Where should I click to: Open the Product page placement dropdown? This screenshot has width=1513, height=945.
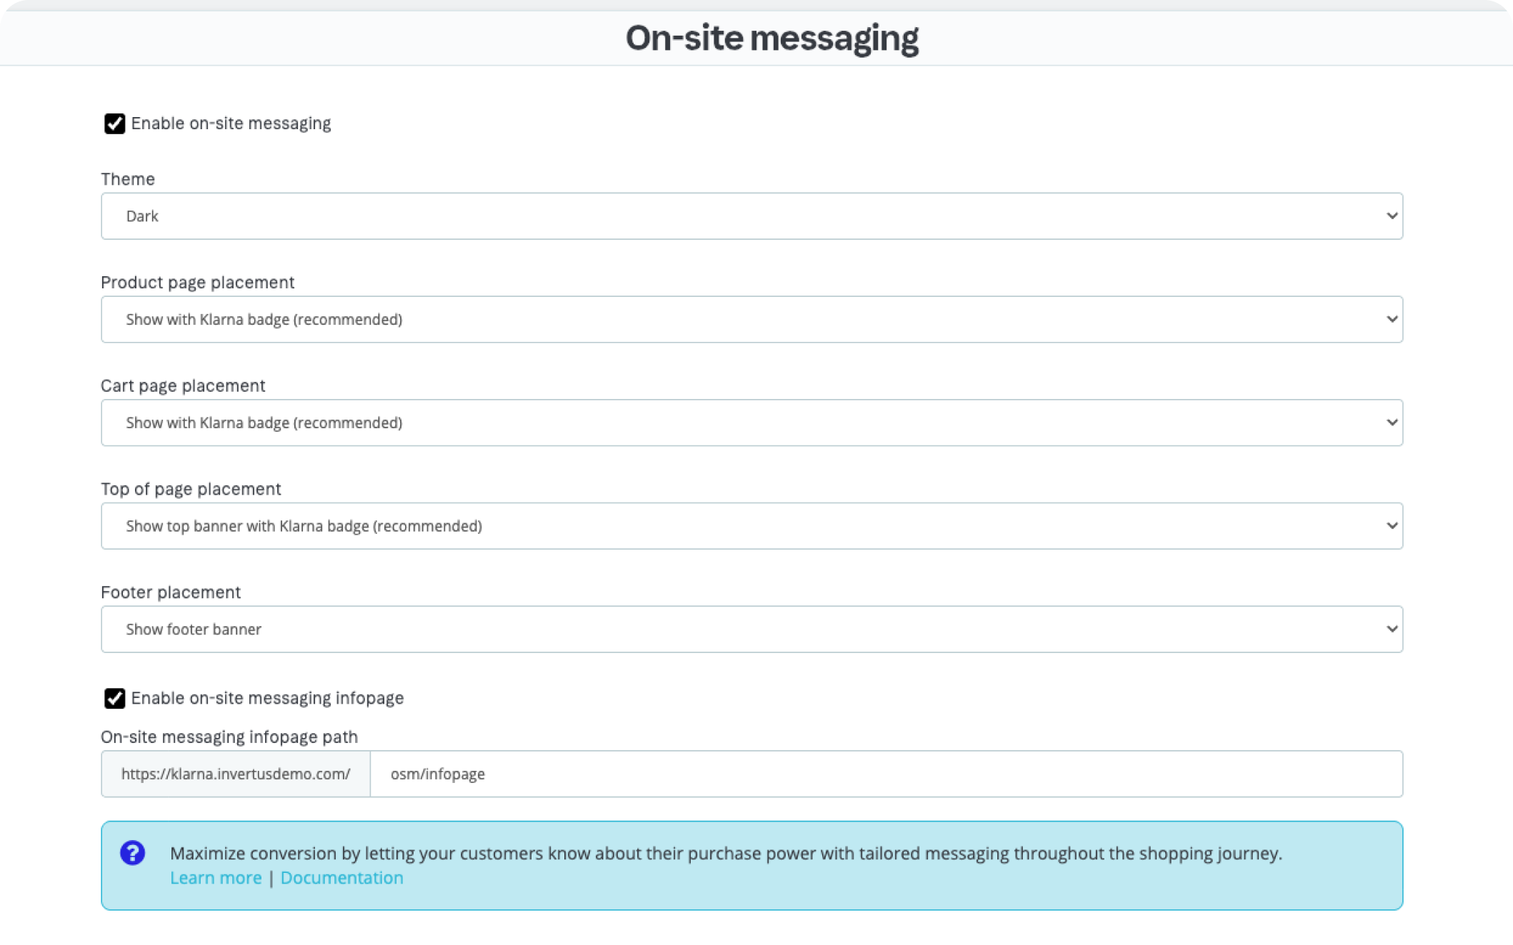point(751,319)
